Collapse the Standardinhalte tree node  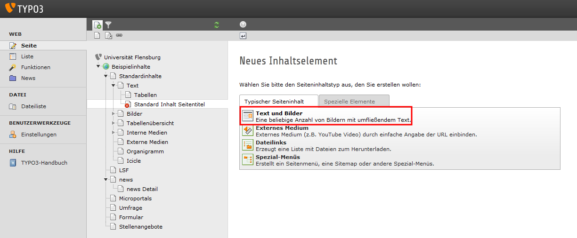[106, 76]
